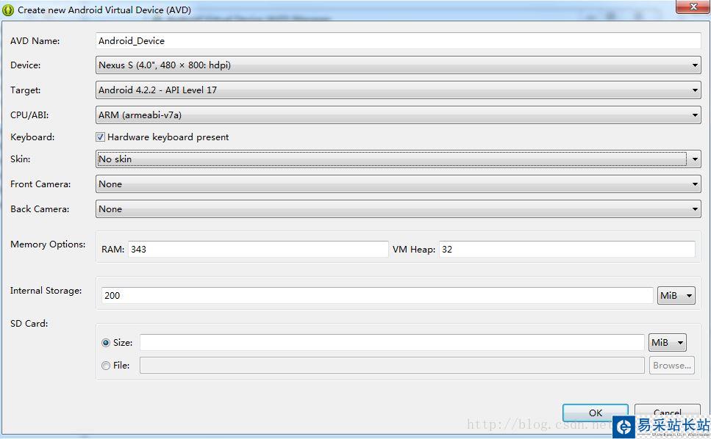This screenshot has width=711, height=439.
Task: Open Internal Storage MiB unit dropdown
Action: [x=676, y=296]
